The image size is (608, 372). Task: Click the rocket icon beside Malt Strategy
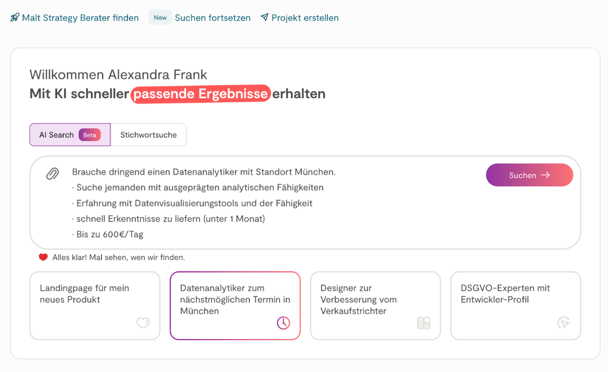pyautogui.click(x=15, y=18)
